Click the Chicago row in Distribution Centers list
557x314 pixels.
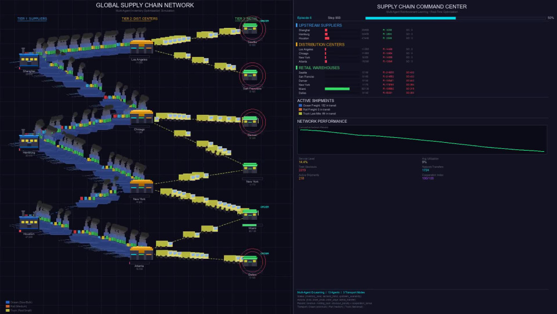point(356,54)
